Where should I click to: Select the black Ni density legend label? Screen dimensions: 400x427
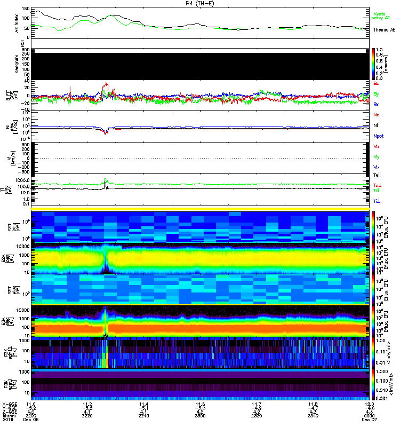pos(376,125)
